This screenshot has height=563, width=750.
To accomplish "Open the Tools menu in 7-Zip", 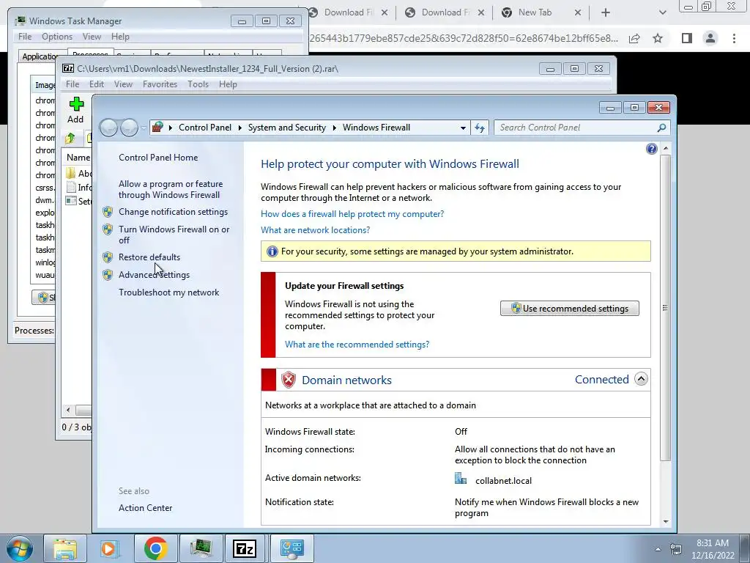I will (x=198, y=84).
